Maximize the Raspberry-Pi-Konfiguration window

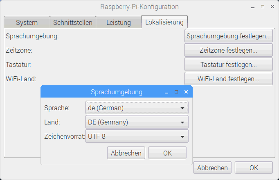click(262, 7)
